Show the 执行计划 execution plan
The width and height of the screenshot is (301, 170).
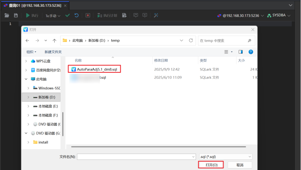click(107, 16)
